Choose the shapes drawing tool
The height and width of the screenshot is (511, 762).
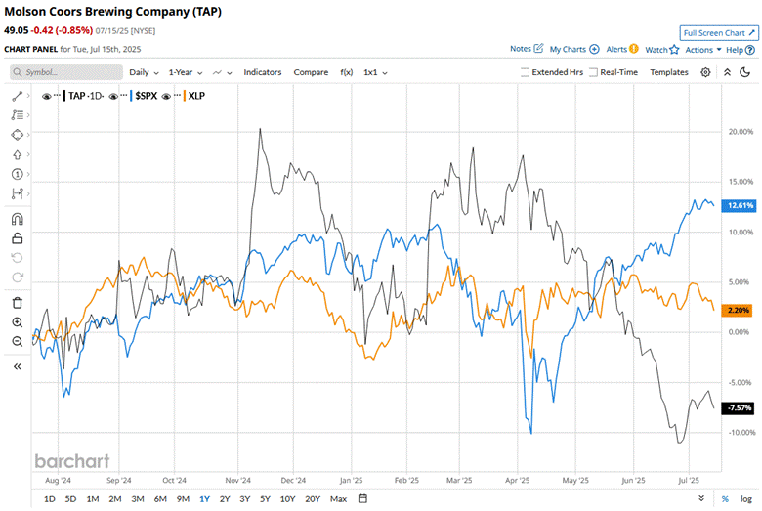pos(17,135)
